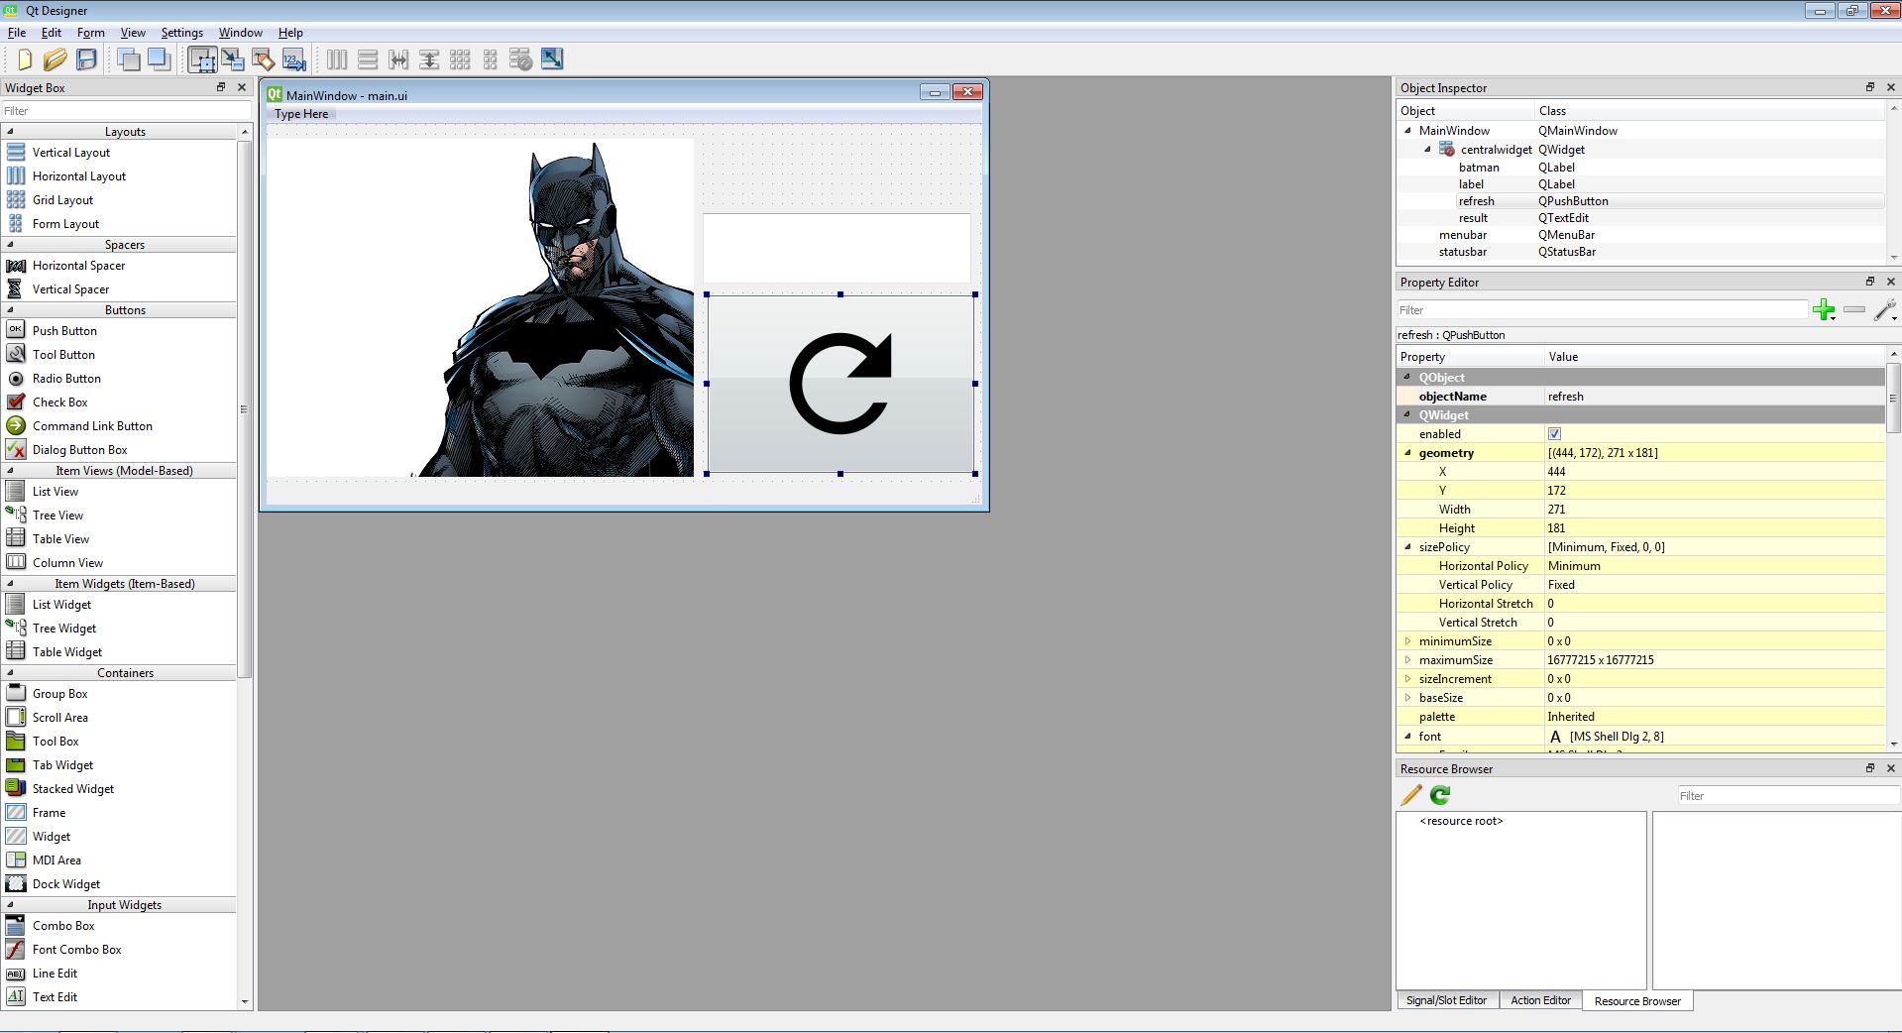Select statusbar row in Object Inspector
Viewport: 1902px width, 1033px height.
point(1639,252)
